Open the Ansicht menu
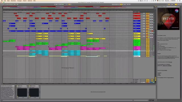The width and height of the screenshot is (182, 102). 25,1
